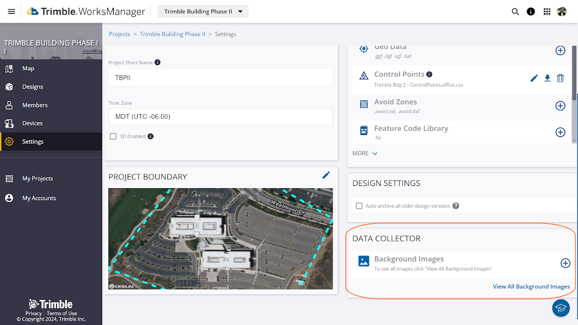Add a Background Image
Screen dimensions: 578x325
565,263
